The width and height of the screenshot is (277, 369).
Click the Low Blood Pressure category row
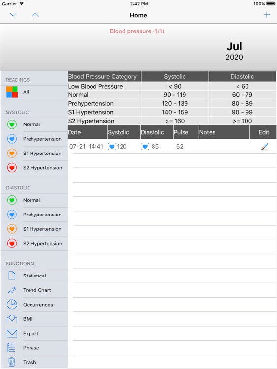[x=172, y=86]
